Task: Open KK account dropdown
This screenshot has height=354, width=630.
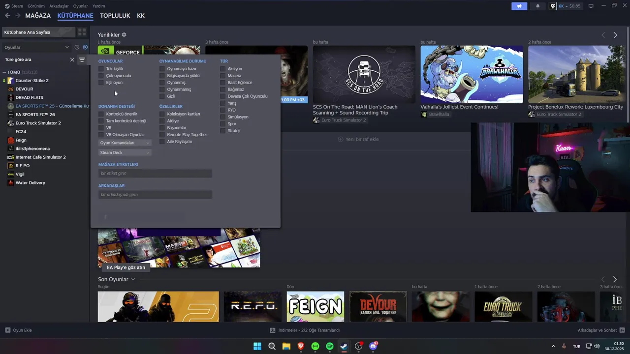Action: [566, 6]
